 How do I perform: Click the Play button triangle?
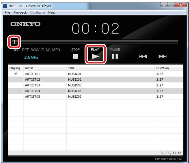click(95, 56)
